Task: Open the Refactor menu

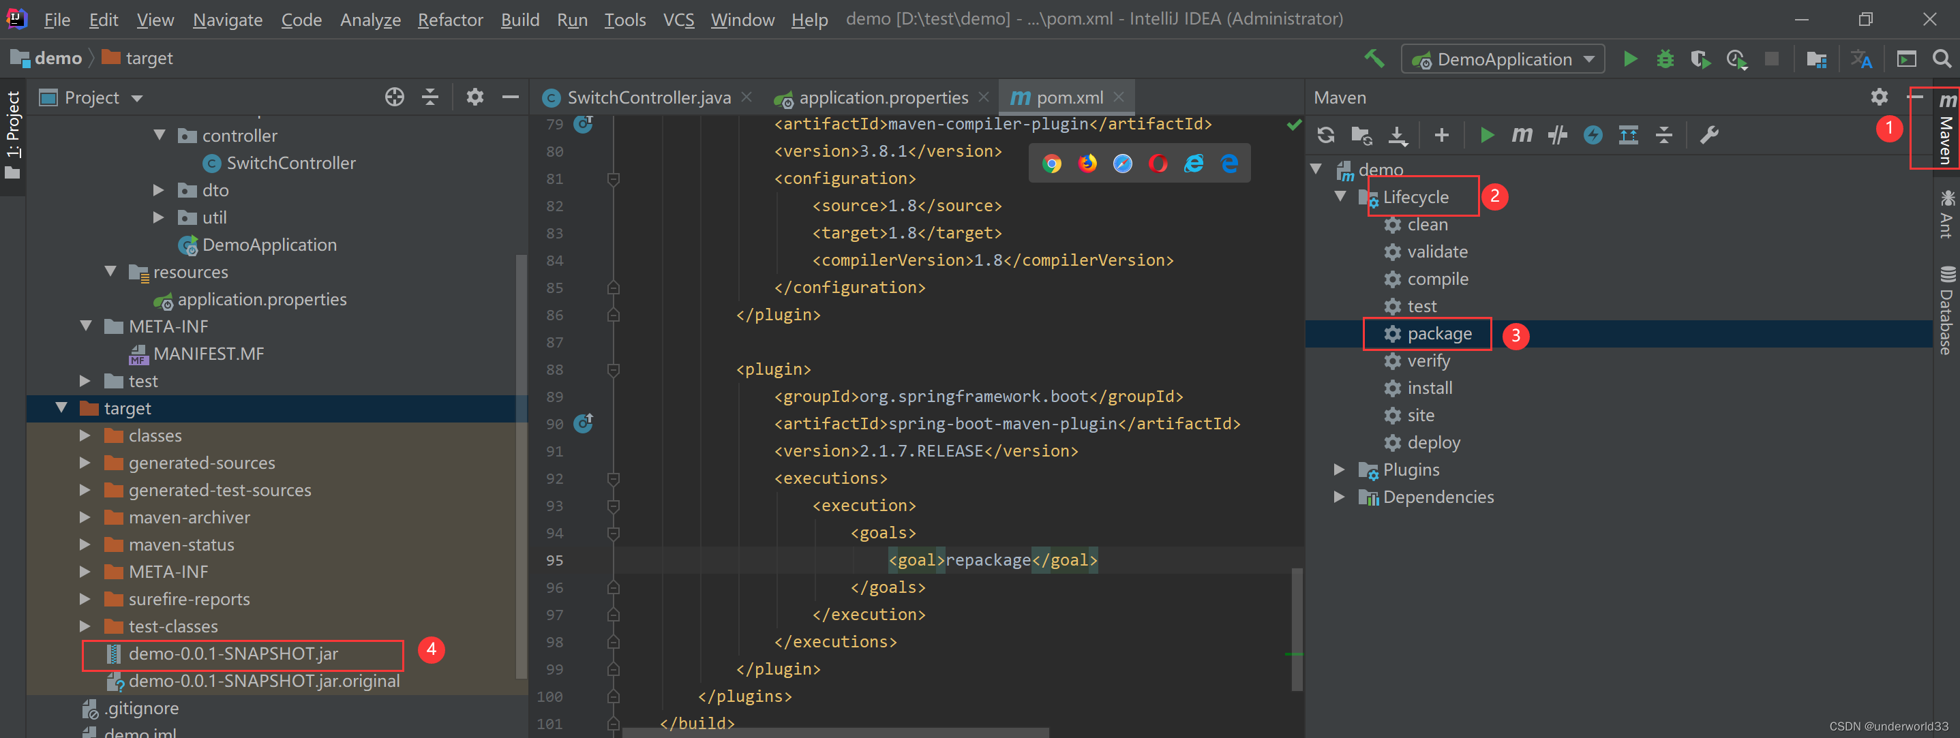Action: [x=450, y=20]
